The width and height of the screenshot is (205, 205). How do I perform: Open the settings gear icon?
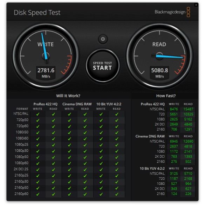[103, 39]
